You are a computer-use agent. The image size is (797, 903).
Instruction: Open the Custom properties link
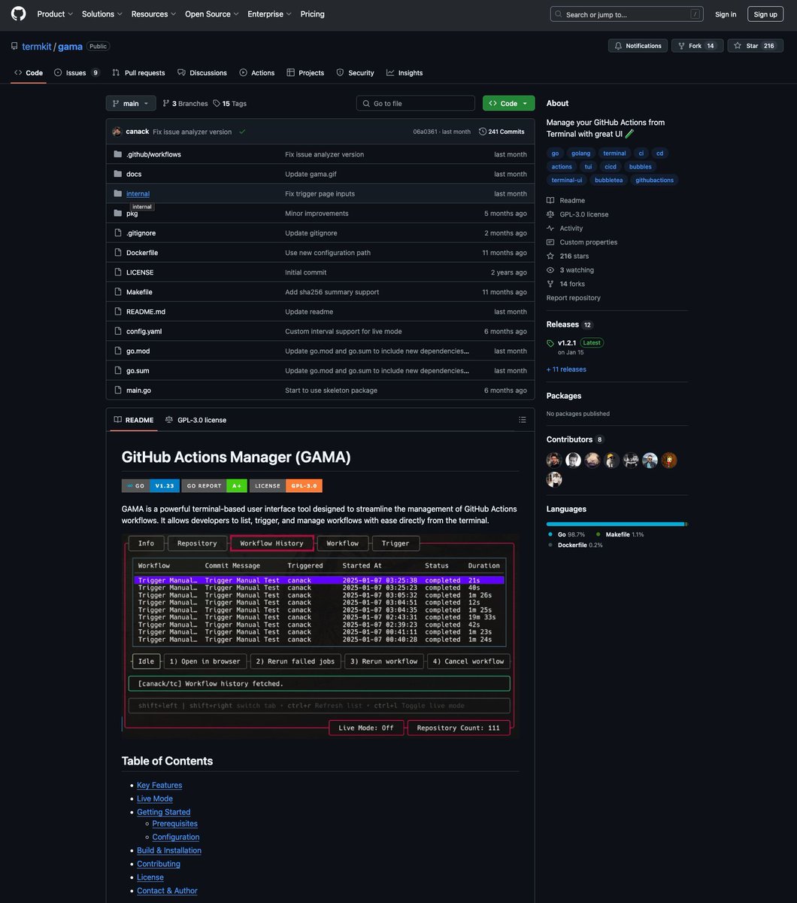pos(582,242)
